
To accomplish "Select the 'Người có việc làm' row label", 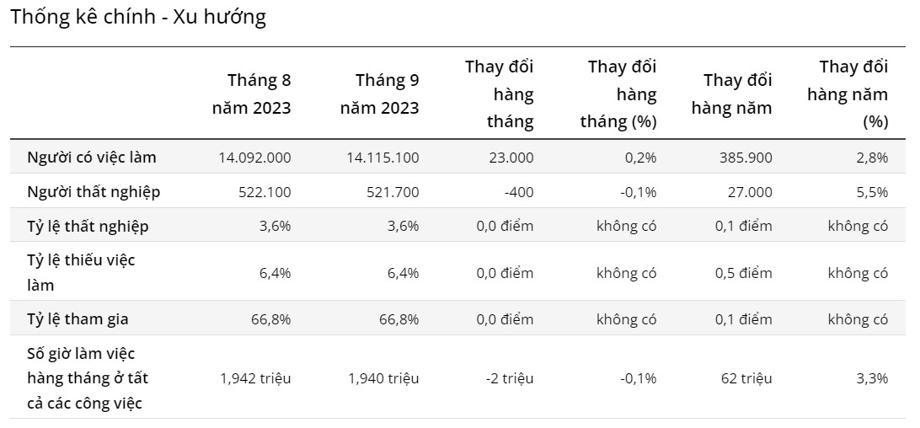I will tap(92, 158).
